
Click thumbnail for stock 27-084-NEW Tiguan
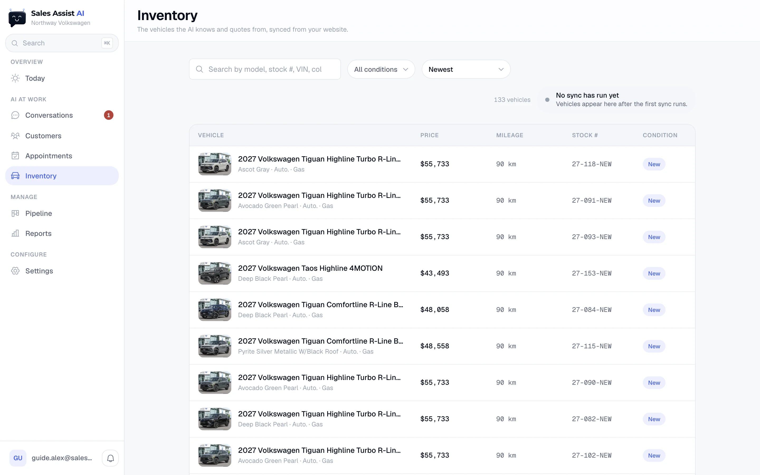pyautogui.click(x=215, y=310)
